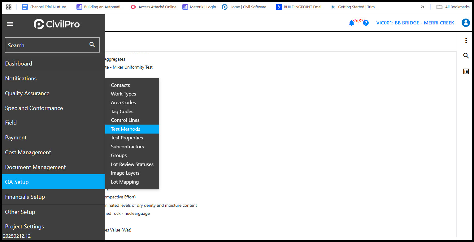Expand hidden bookmarks with chevron arrows
Screen dimensions: 474x242
[422, 7]
